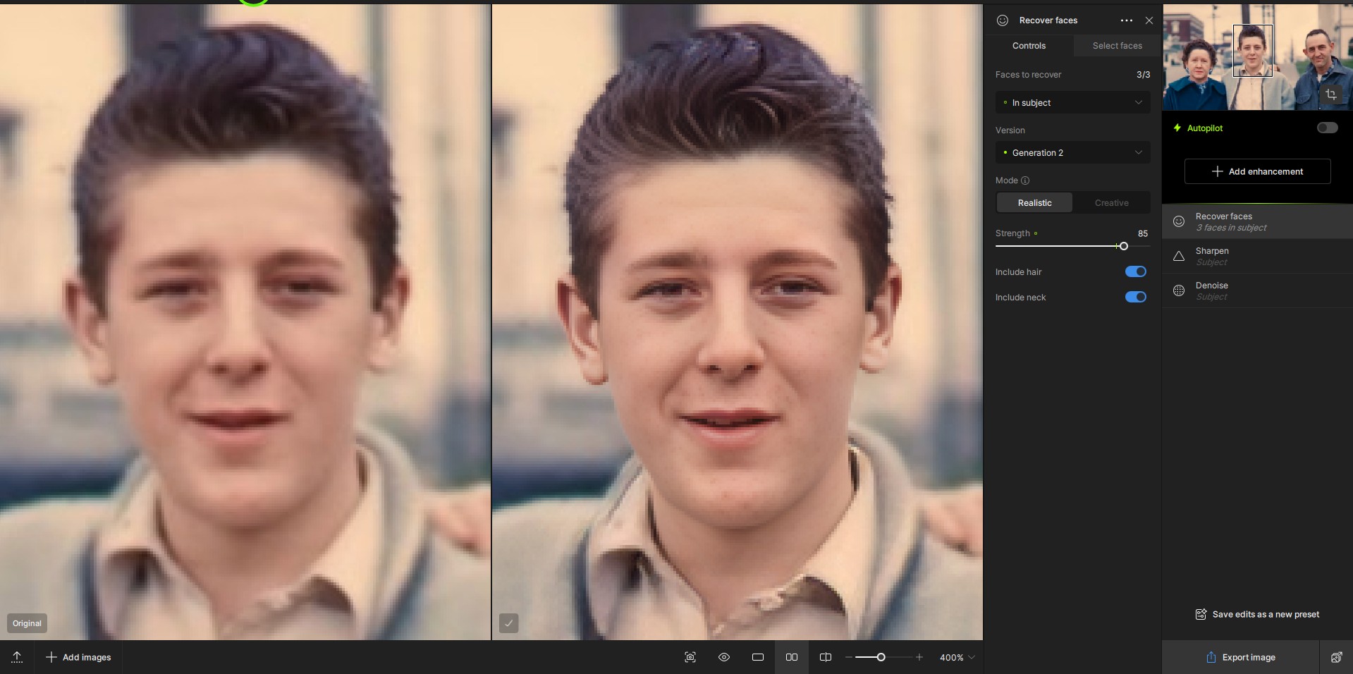Disable the Include hair toggle

(x=1135, y=271)
